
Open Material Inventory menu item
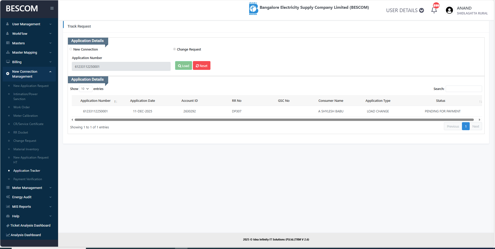[26, 149]
